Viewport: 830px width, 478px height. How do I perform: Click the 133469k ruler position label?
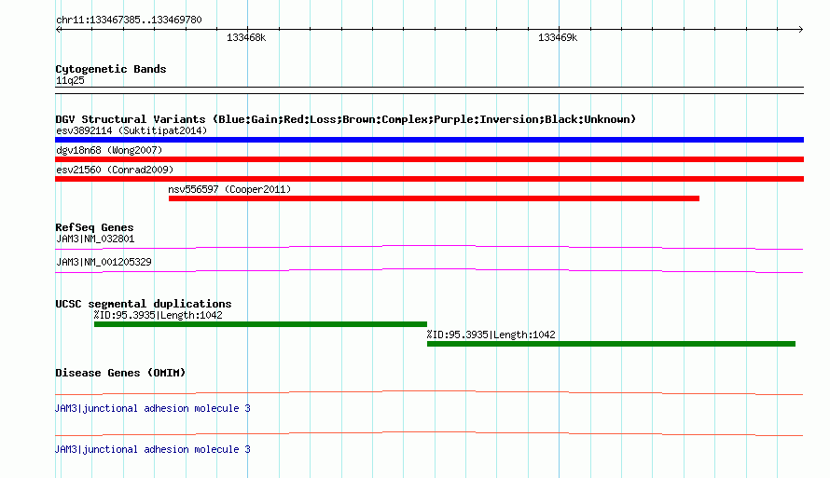(558, 37)
